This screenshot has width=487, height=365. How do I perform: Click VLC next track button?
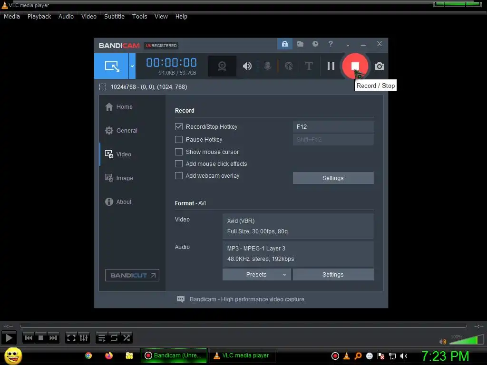(53, 338)
